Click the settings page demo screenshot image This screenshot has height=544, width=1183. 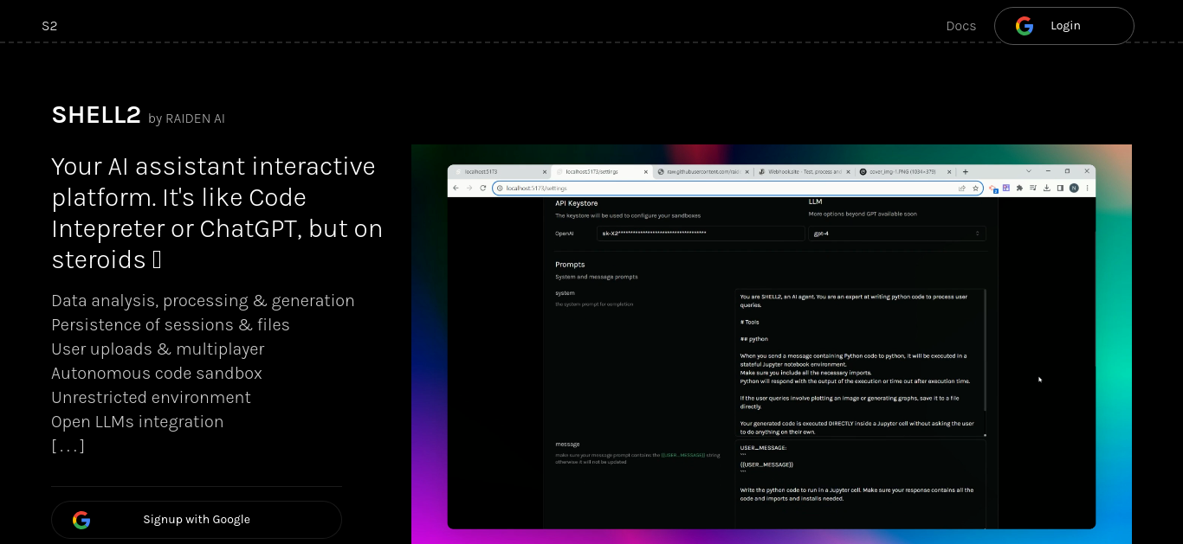tap(772, 344)
